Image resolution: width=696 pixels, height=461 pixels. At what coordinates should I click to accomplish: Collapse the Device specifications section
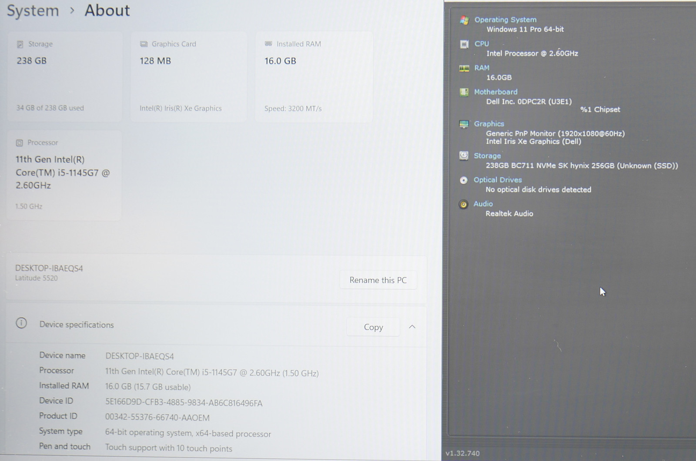point(412,327)
